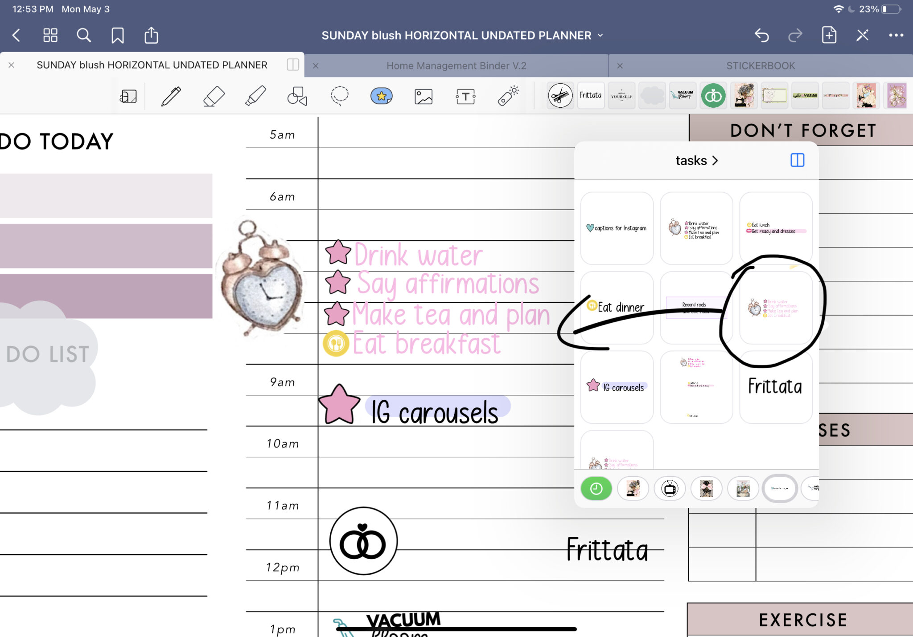Tap the Share button

152,35
